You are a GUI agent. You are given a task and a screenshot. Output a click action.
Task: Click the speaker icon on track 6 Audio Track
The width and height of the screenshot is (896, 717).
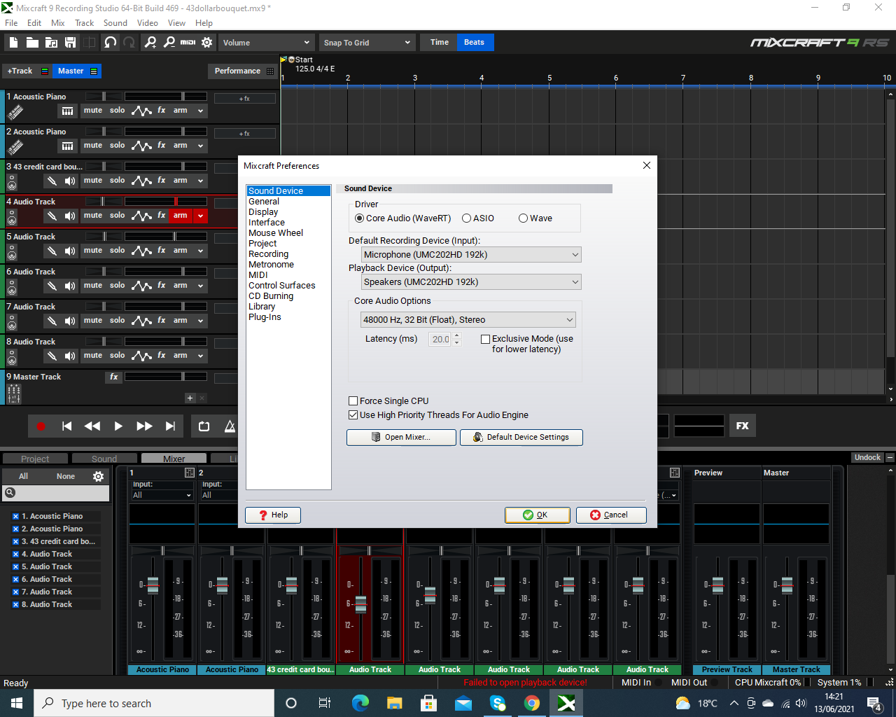(x=70, y=286)
